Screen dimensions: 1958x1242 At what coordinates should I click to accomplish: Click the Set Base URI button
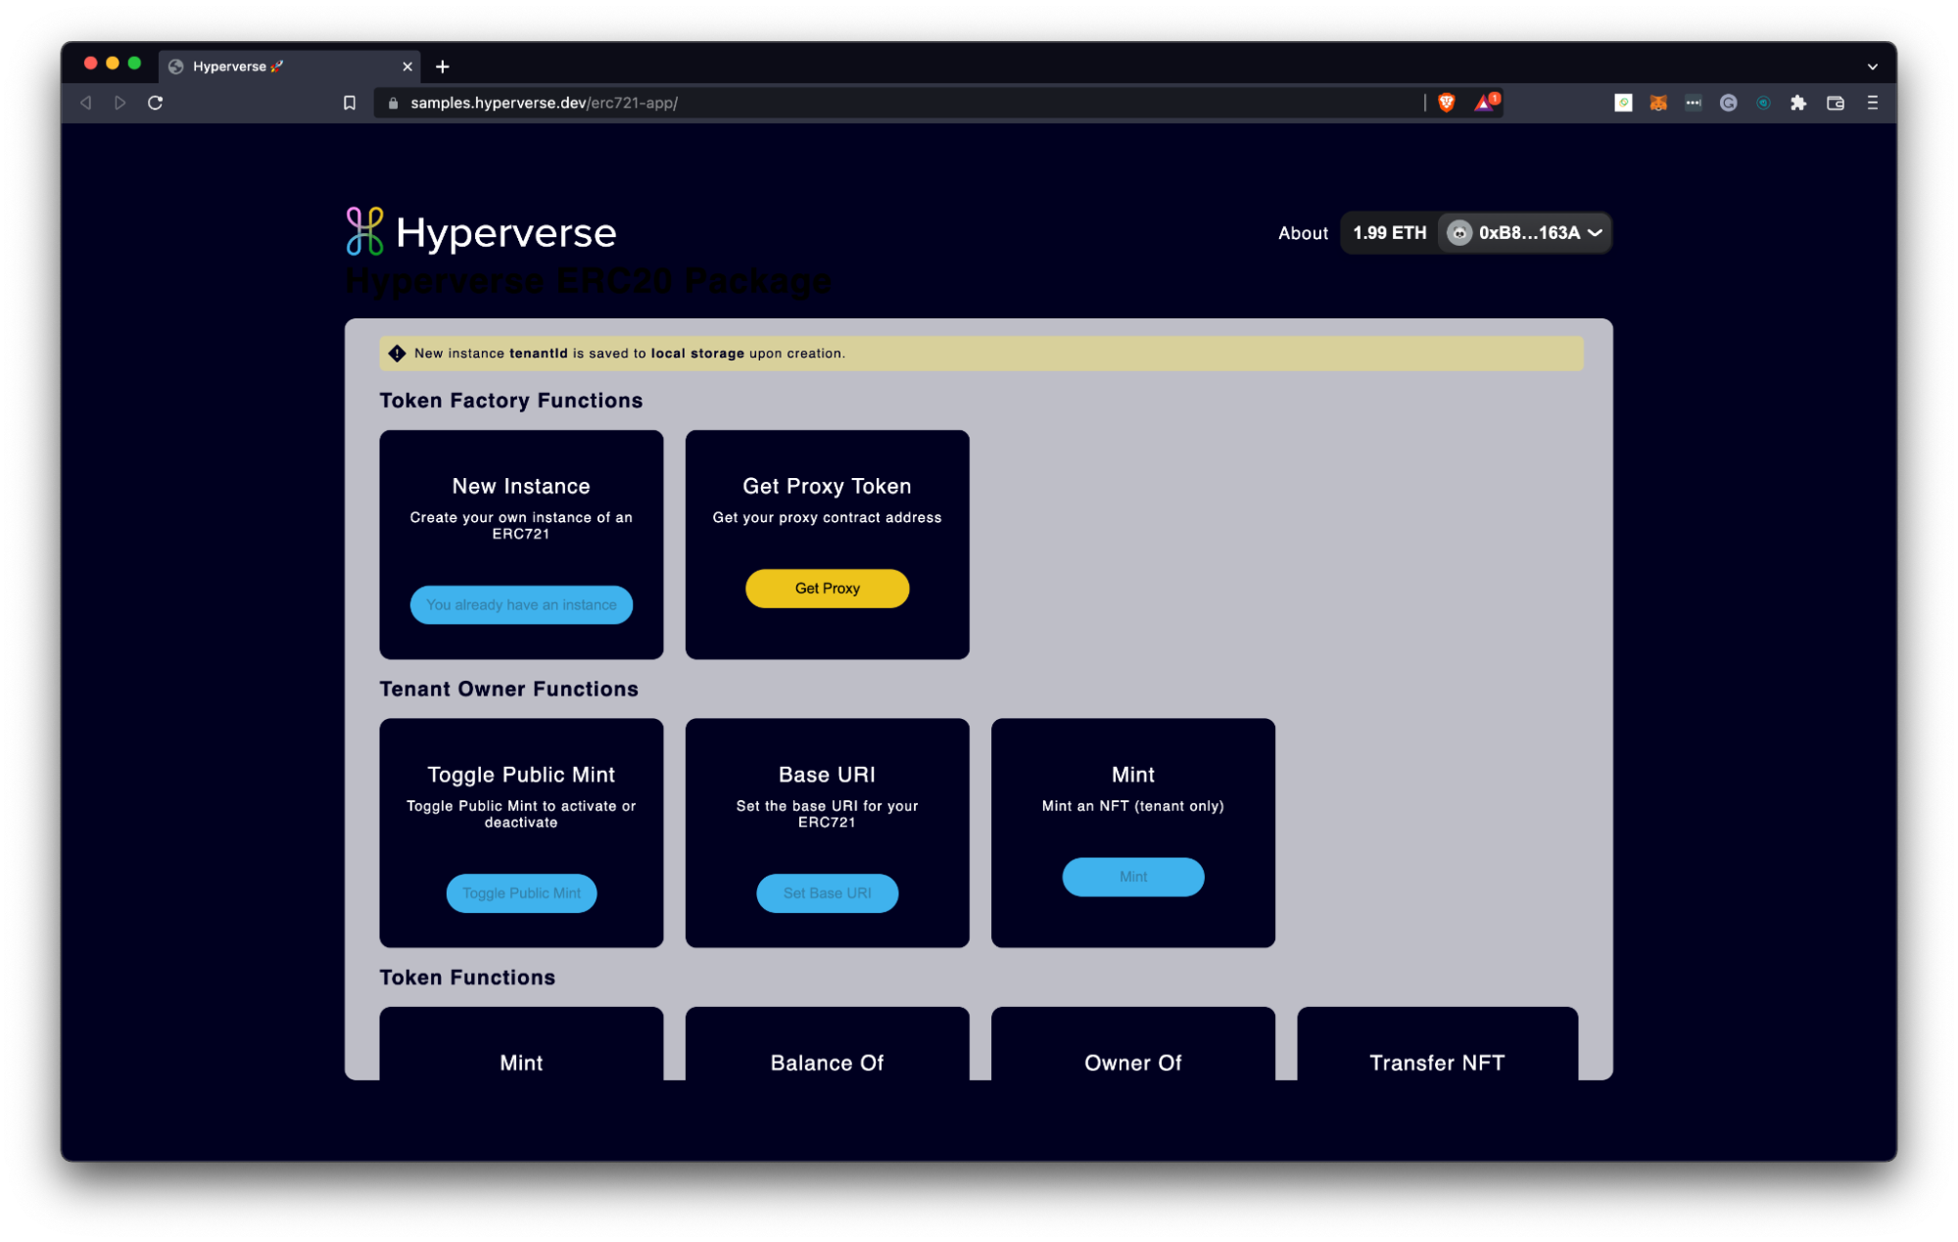827,893
